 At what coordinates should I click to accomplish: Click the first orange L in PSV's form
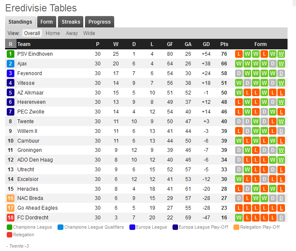tap(239, 54)
